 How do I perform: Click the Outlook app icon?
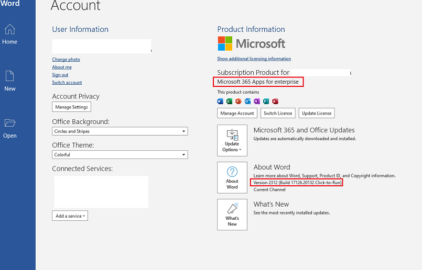[247, 102]
